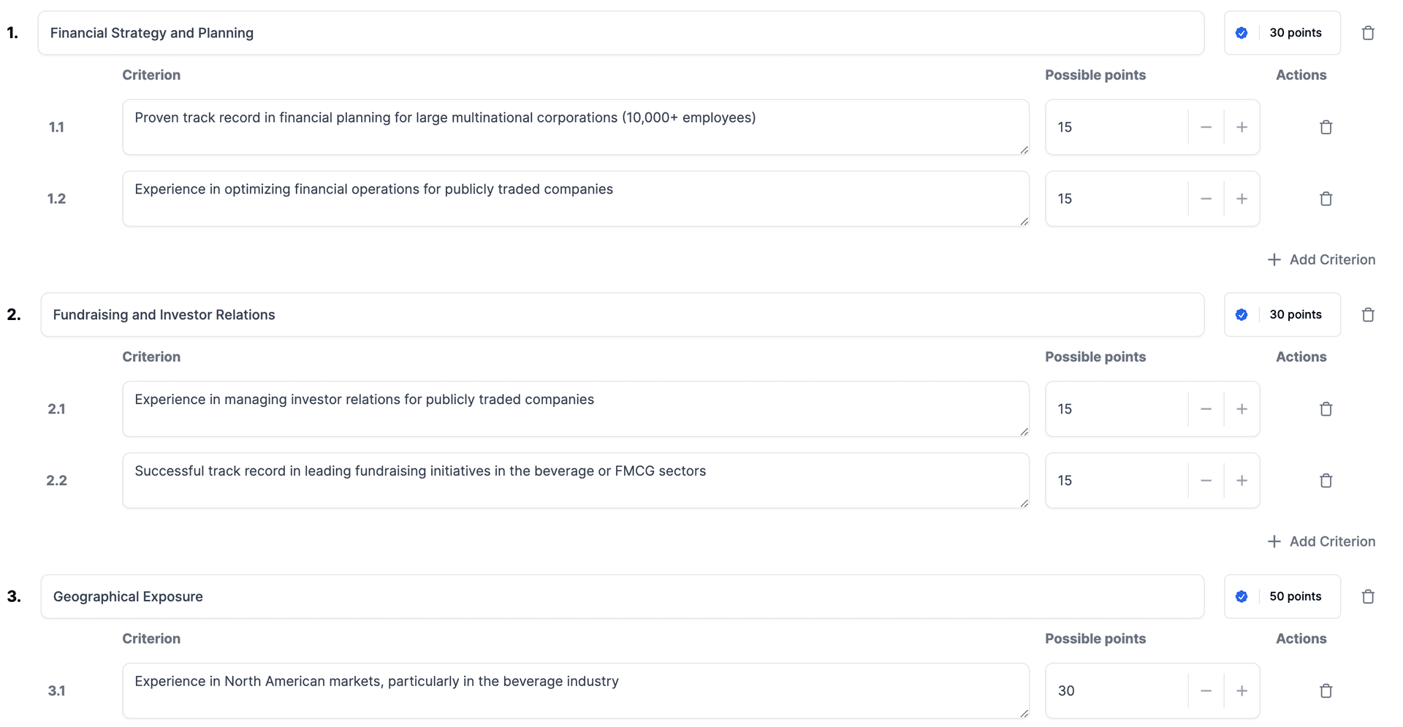Image resolution: width=1403 pixels, height=727 pixels.
Task: Delete the Fundraising and Investor Relations section
Action: click(1369, 314)
